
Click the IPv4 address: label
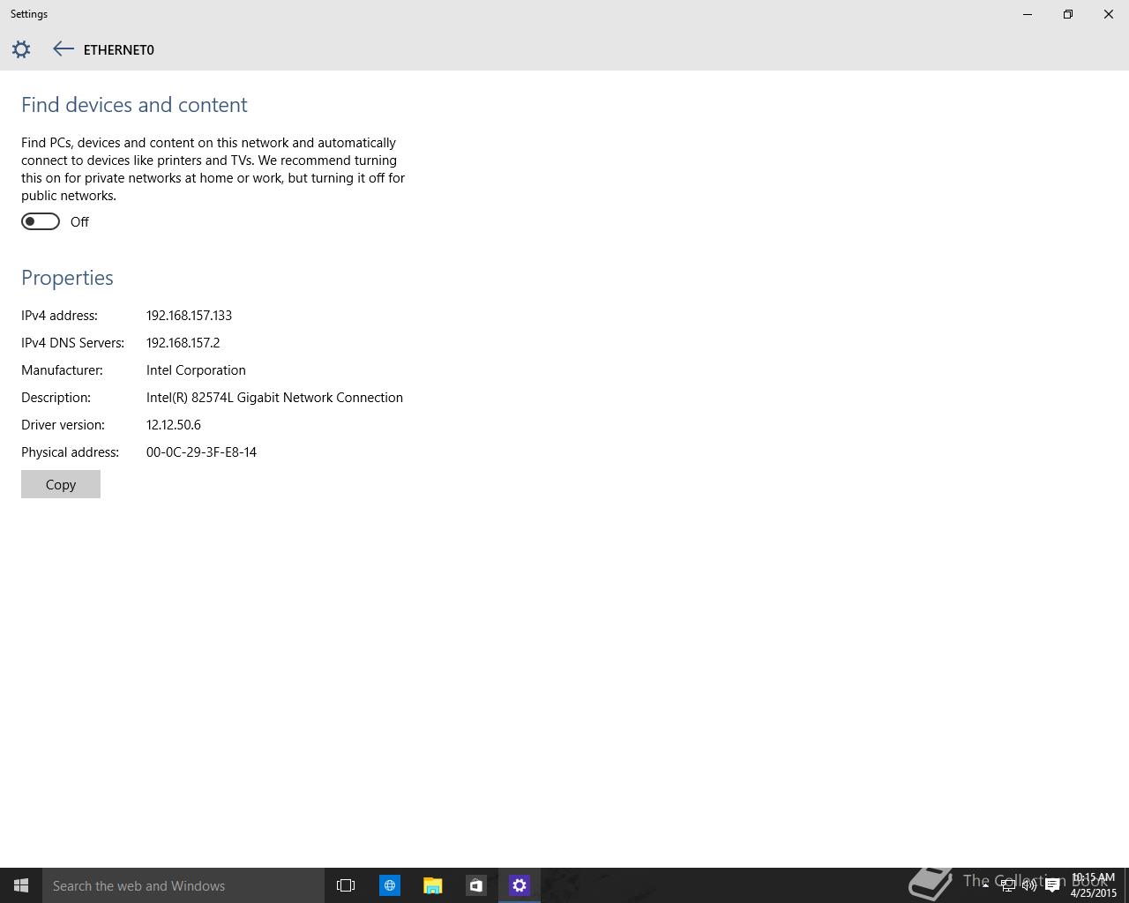(59, 316)
